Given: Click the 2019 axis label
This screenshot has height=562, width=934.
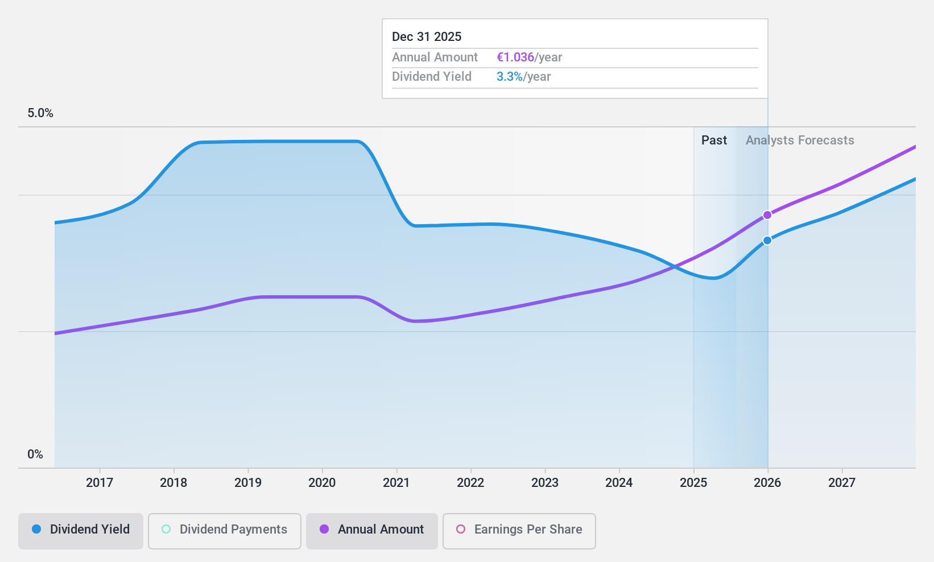Looking at the screenshot, I should [248, 483].
